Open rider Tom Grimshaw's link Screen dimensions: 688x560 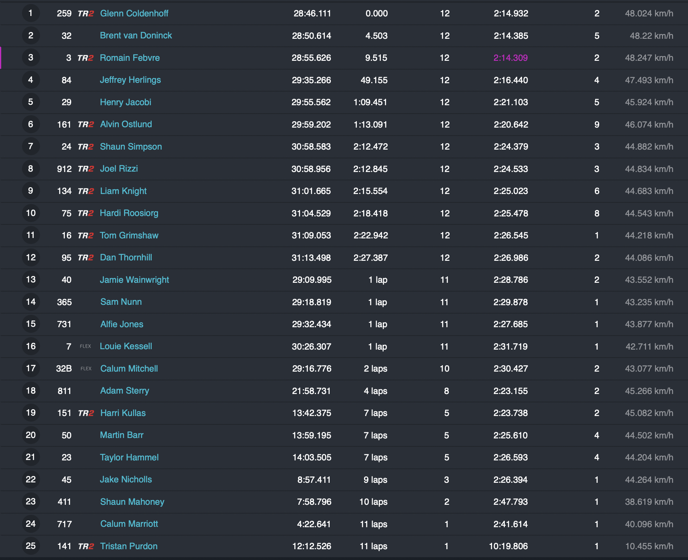[x=129, y=236]
